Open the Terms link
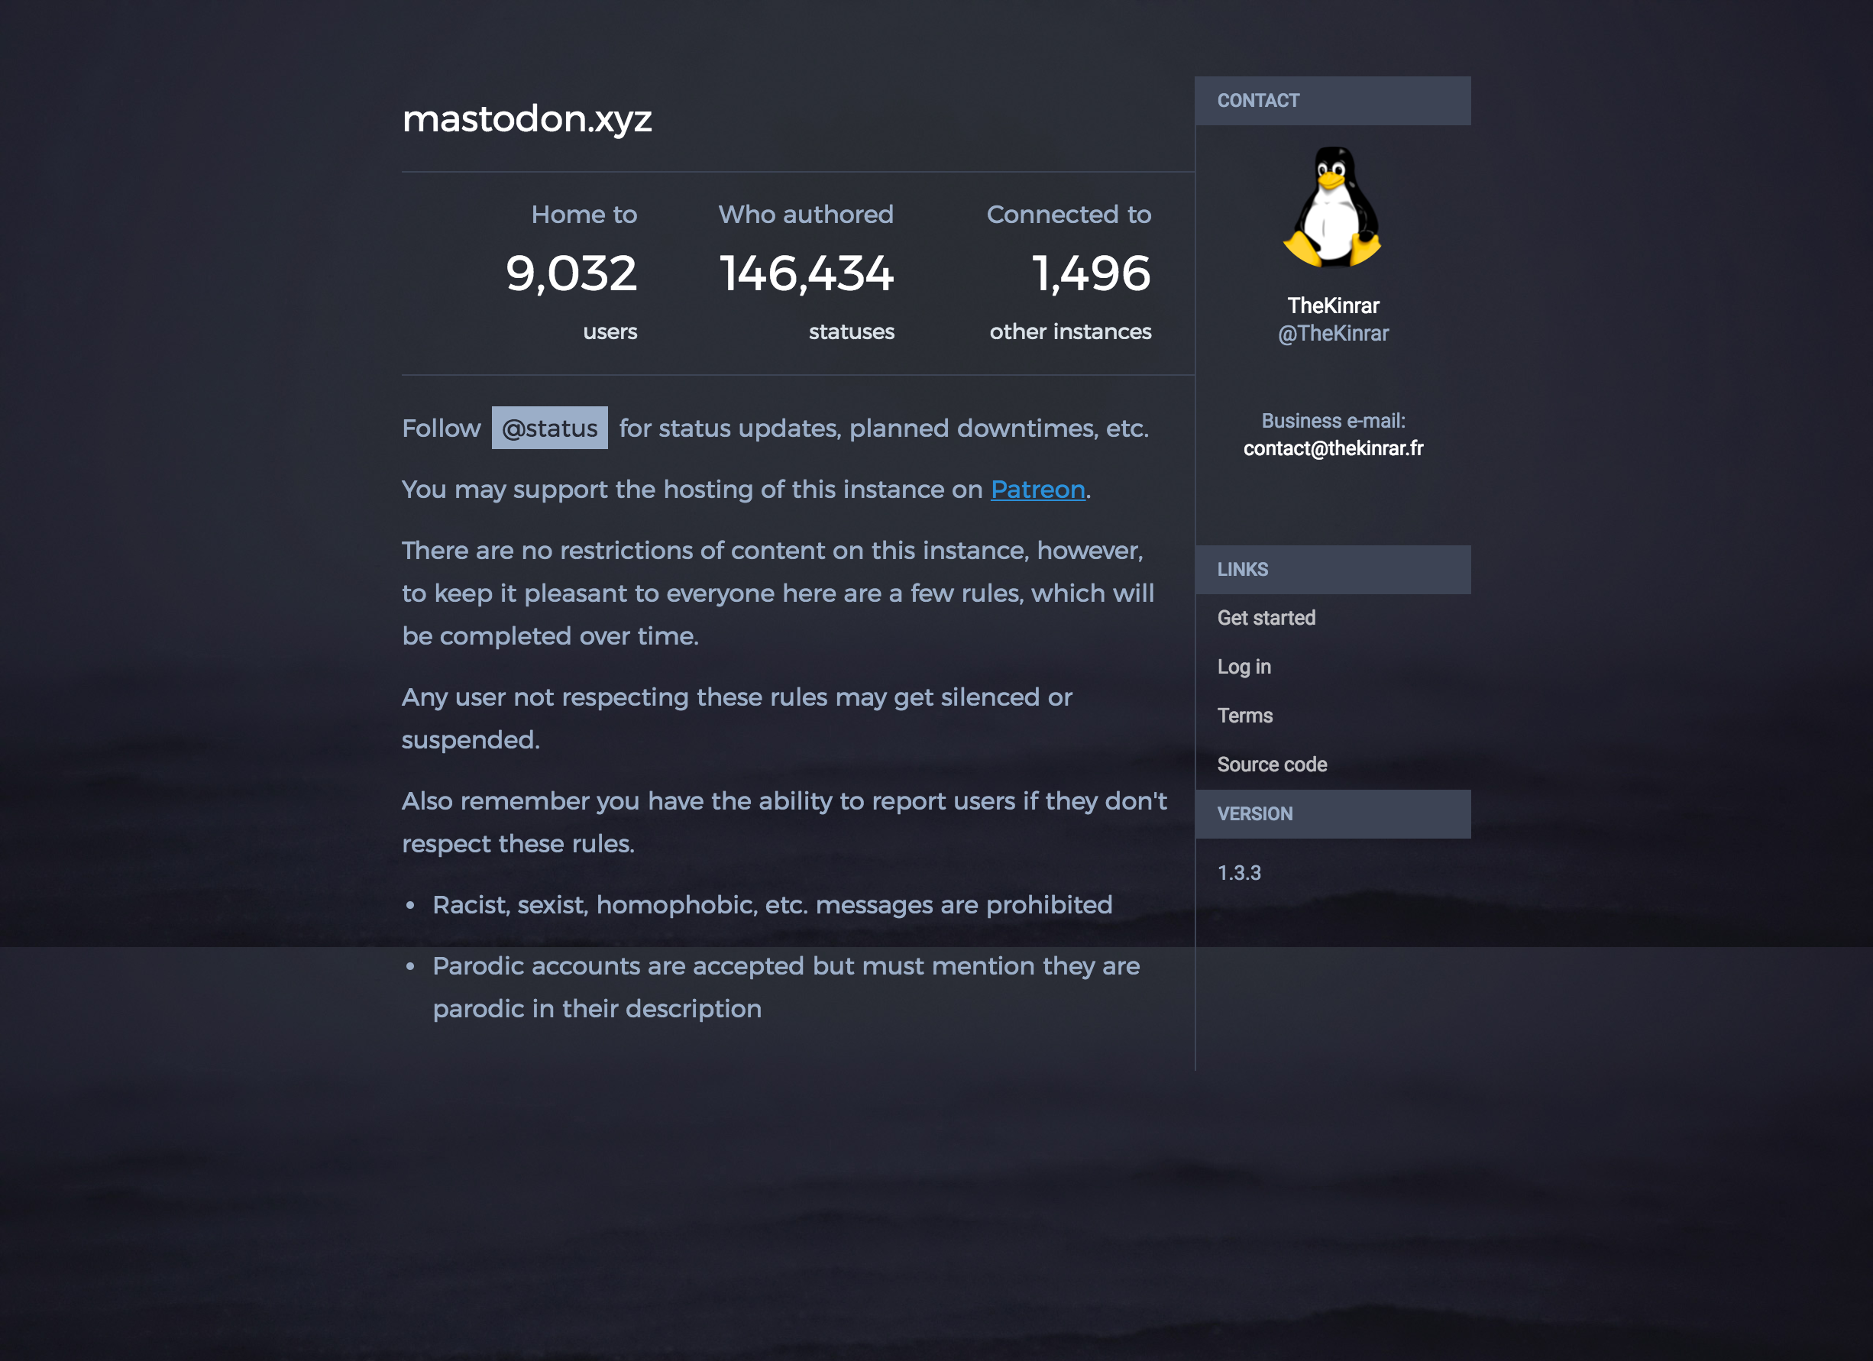 [1244, 715]
